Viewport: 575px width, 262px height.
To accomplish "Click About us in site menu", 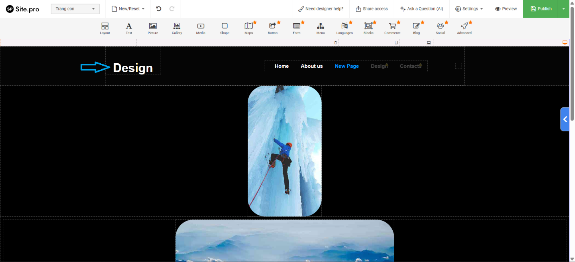I will point(312,66).
